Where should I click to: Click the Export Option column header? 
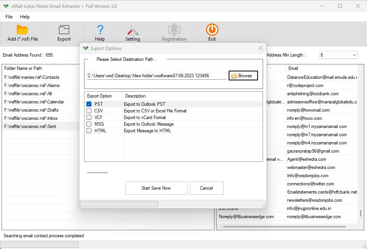point(103,96)
